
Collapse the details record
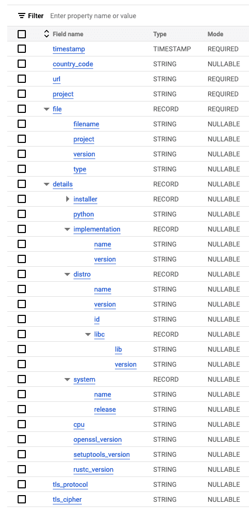(47, 184)
